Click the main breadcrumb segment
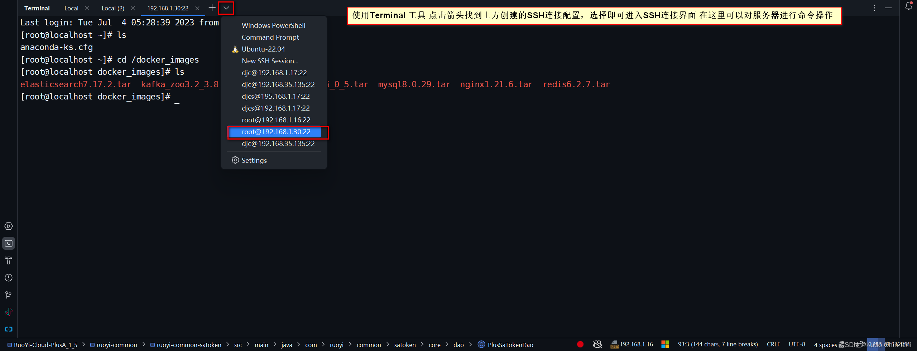 click(x=261, y=345)
